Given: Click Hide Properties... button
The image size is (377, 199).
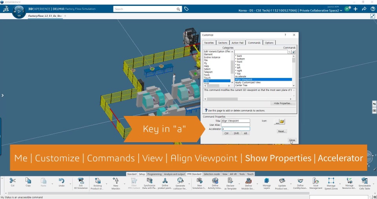Looking at the screenshot, I should point(283,103).
